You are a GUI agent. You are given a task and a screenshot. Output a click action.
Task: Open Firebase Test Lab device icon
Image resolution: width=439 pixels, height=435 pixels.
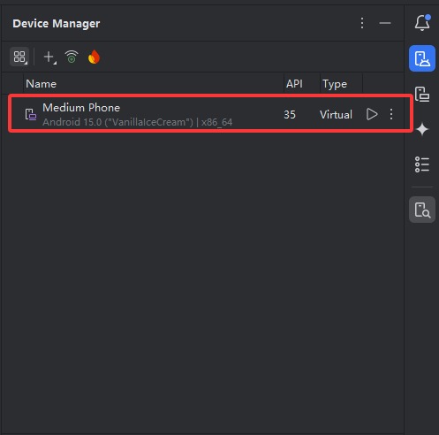[x=95, y=57]
